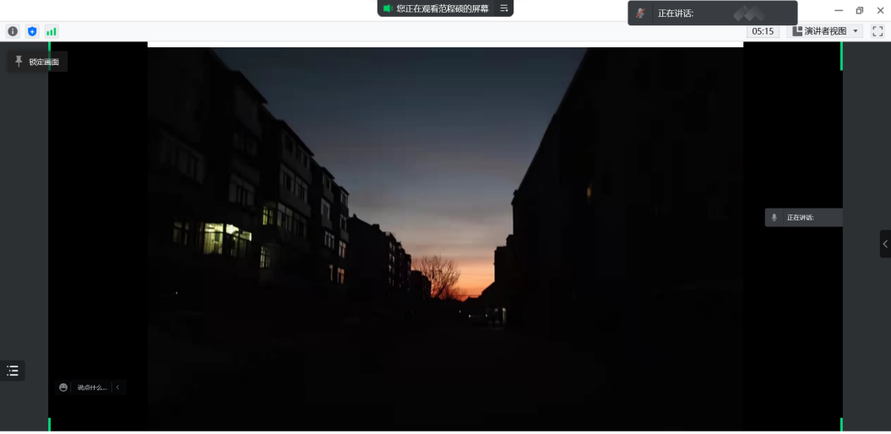Click the speaker avatar in the top banner
This screenshot has width=891, height=434.
(x=641, y=14)
